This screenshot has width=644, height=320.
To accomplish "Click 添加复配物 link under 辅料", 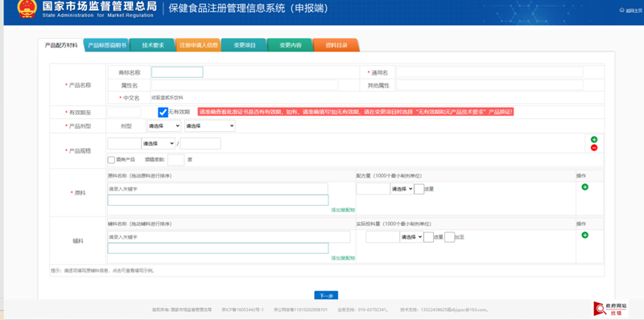I will pyautogui.click(x=343, y=258).
